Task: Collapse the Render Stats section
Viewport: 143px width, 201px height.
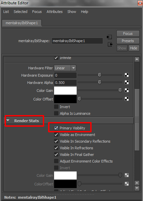Action: [x=8, y=120]
